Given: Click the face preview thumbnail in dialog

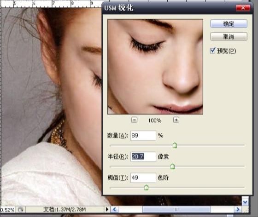Looking at the screenshot, I should point(155,67).
